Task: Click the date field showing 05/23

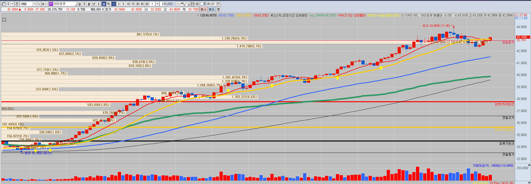Action: coord(211,4)
